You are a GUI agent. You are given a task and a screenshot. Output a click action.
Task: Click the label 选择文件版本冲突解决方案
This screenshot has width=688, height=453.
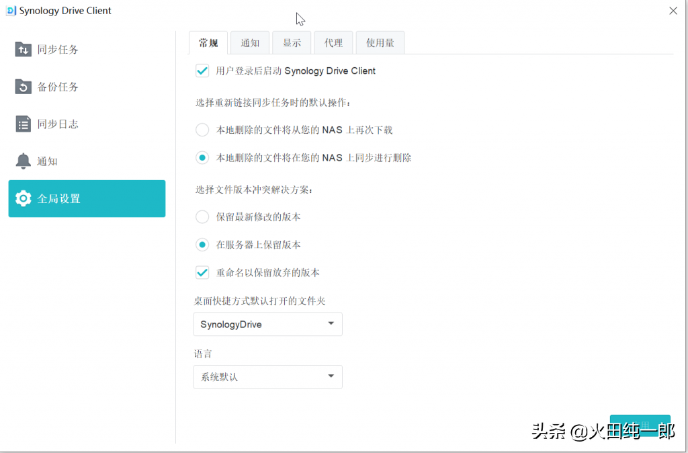pos(255,190)
